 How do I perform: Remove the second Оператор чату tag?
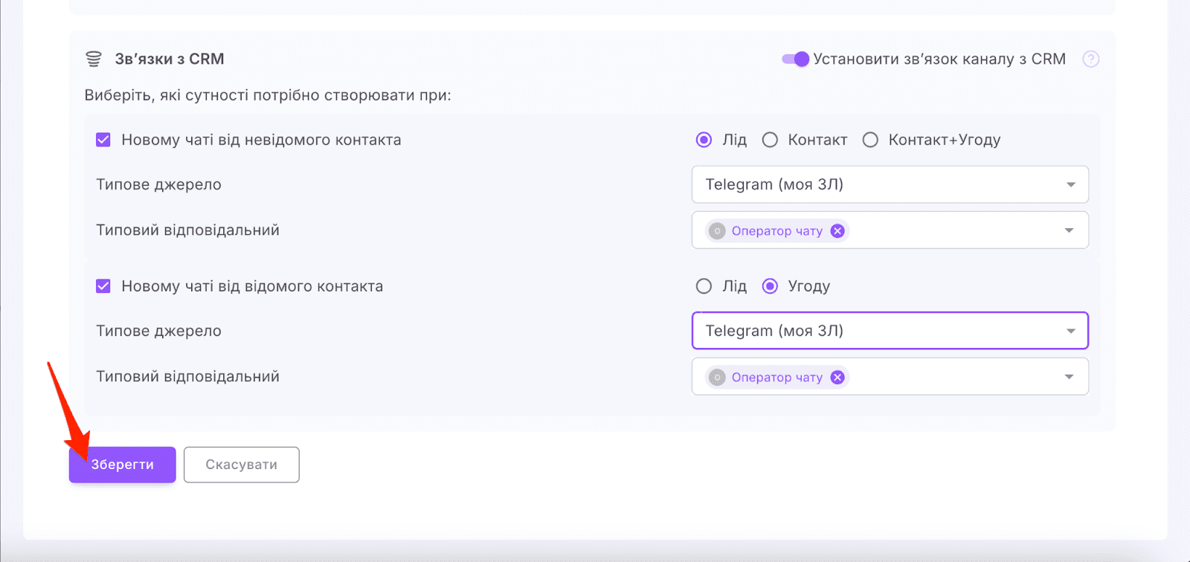tap(837, 378)
